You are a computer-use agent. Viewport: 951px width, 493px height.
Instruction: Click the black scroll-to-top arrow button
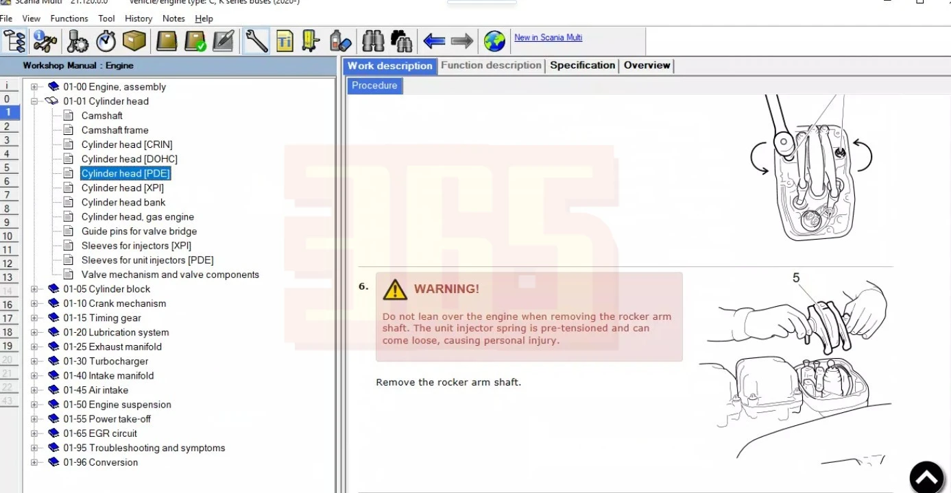coord(927,477)
